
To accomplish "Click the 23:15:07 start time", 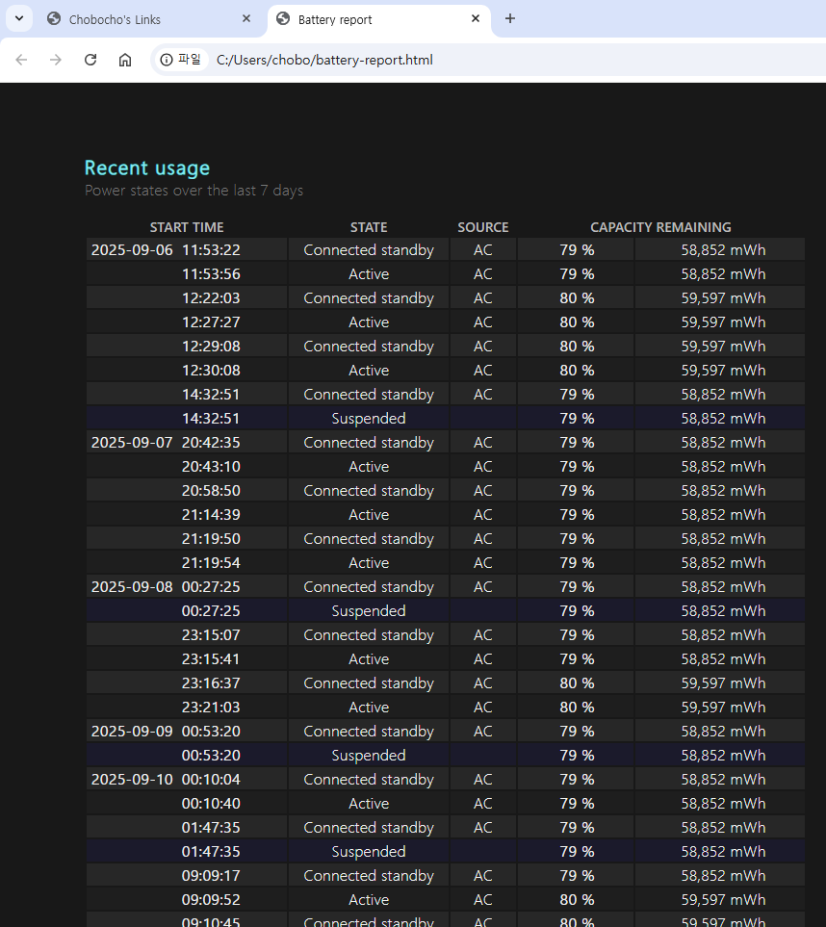I will click(x=211, y=635).
